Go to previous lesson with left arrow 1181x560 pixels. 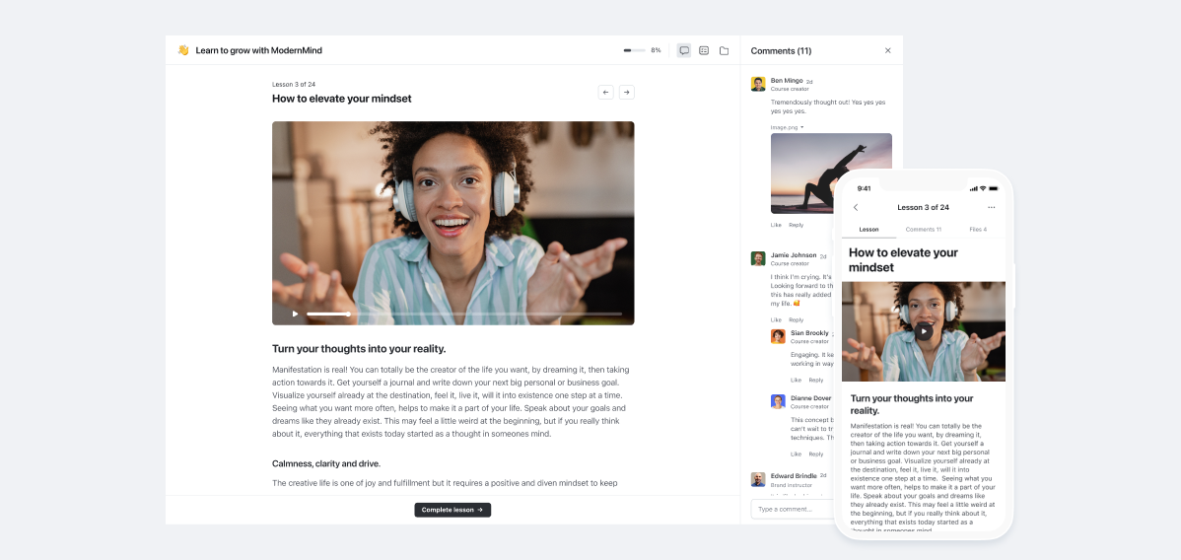(606, 92)
